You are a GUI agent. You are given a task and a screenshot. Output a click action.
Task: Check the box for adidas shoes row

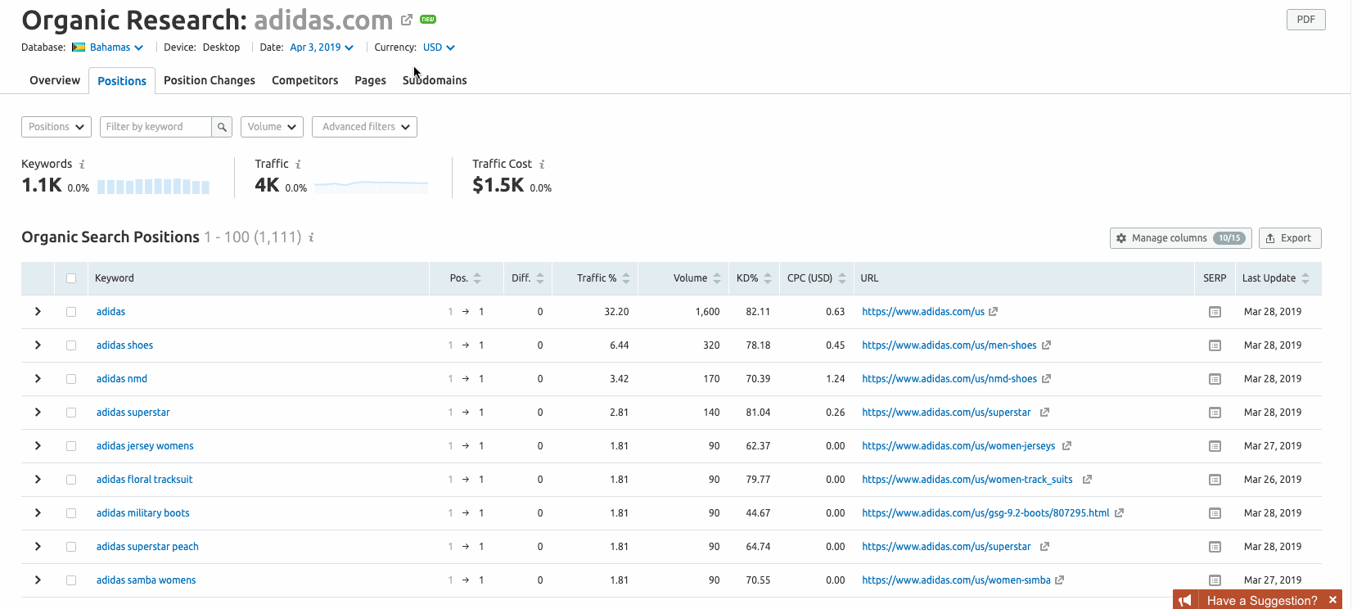pos(71,345)
